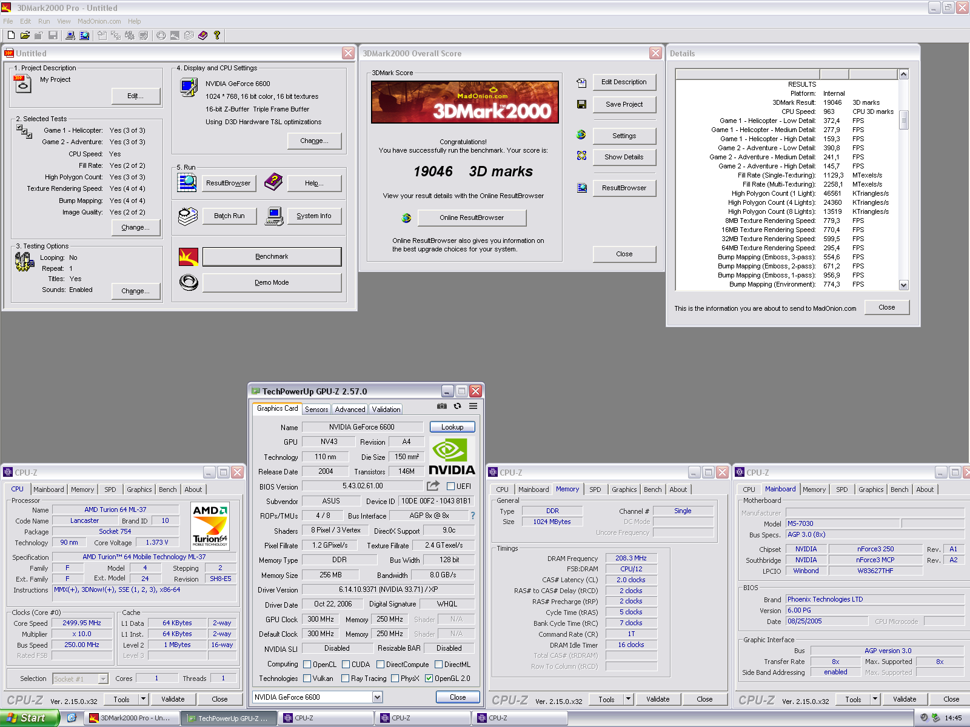Viewport: 970px width, 727px height.
Task: Open the GPU-Z hamburger menu
Action: [473, 407]
